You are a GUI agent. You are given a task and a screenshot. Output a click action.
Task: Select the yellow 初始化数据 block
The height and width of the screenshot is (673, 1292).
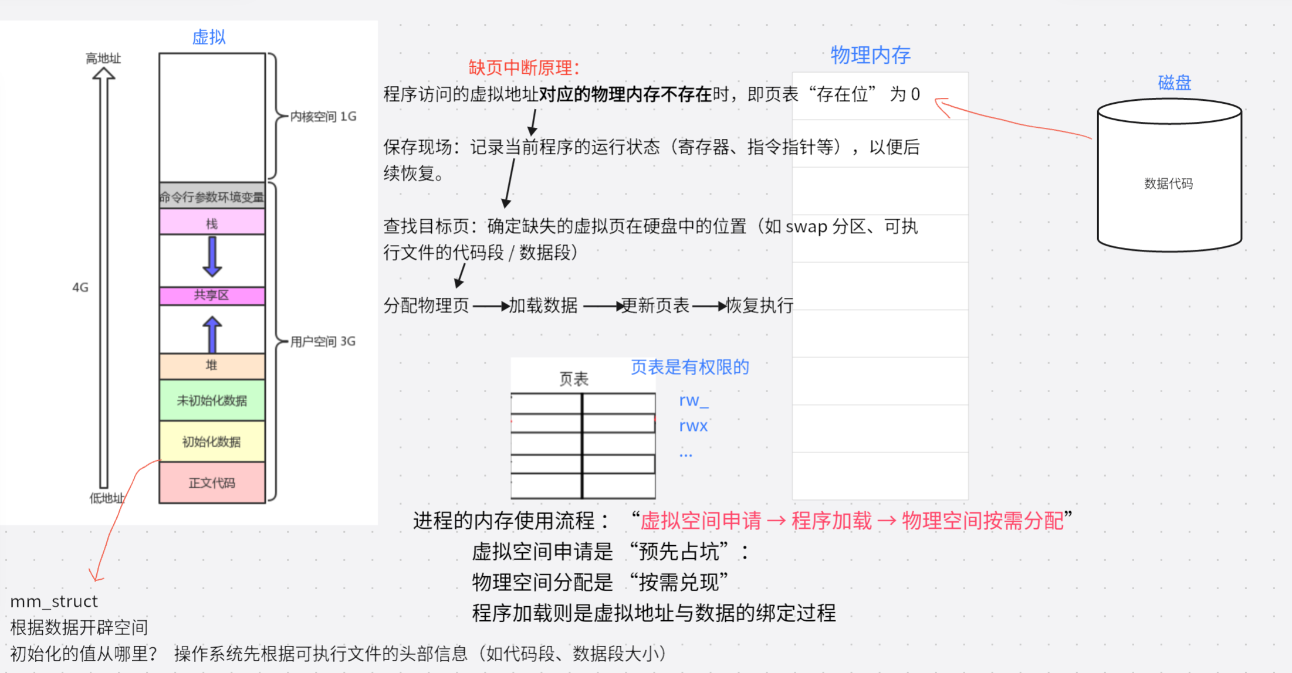pos(212,441)
